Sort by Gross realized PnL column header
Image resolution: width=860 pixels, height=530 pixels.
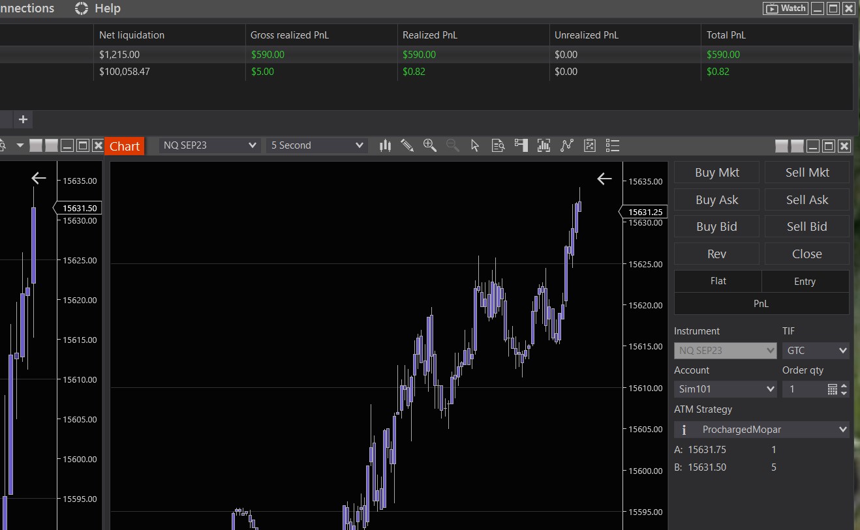pyautogui.click(x=321, y=35)
